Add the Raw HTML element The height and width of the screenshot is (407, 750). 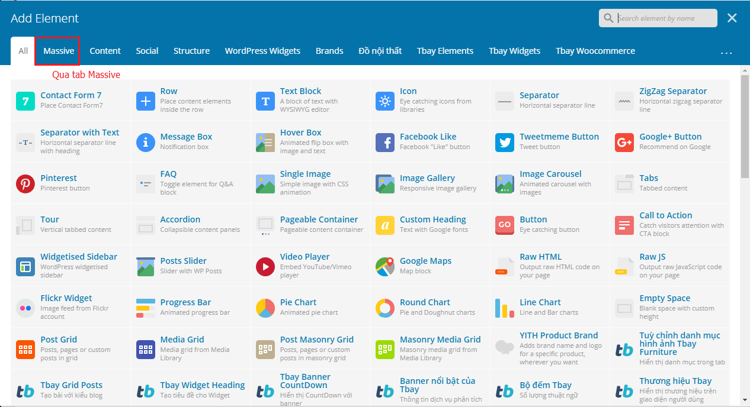click(x=550, y=267)
